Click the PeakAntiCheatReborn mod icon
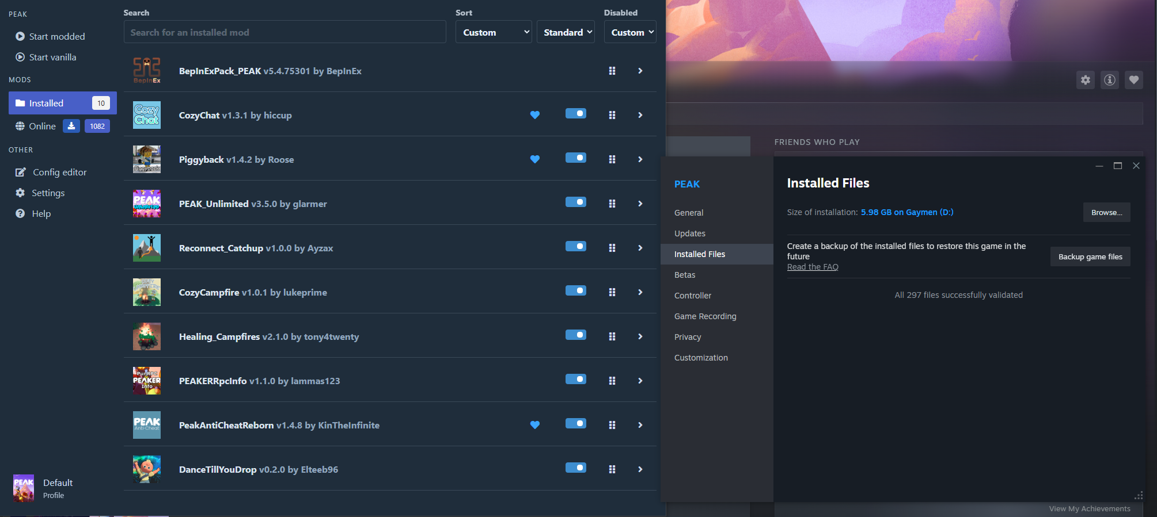The width and height of the screenshot is (1157, 517). tap(147, 425)
